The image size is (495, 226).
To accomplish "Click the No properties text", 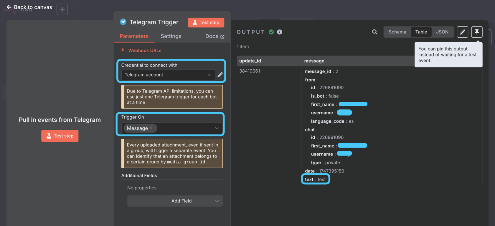I will tap(142, 188).
